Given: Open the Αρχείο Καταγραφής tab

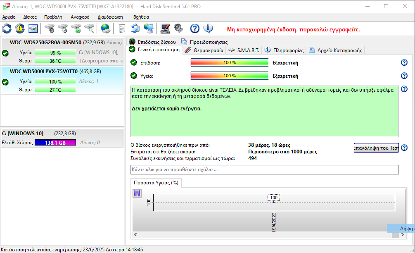Looking at the screenshot, I should click(x=335, y=50).
